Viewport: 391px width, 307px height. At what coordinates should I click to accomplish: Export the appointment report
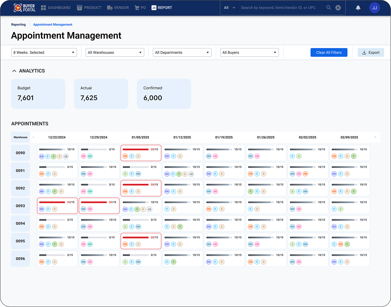point(371,53)
